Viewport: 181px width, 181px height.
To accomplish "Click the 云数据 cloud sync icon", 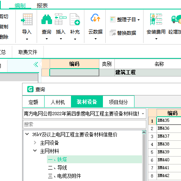I will pos(95,18).
